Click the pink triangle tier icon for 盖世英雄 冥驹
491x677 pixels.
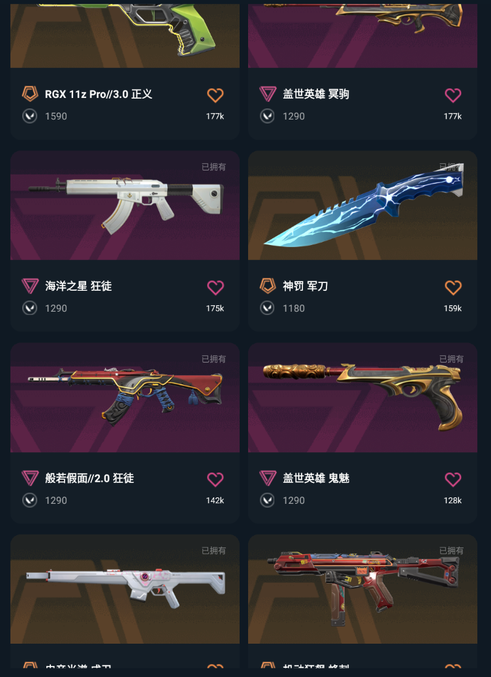[x=268, y=93]
